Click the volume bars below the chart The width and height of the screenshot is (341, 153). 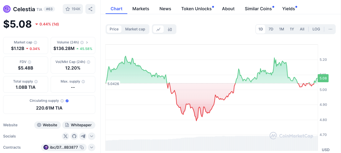tap(211, 143)
